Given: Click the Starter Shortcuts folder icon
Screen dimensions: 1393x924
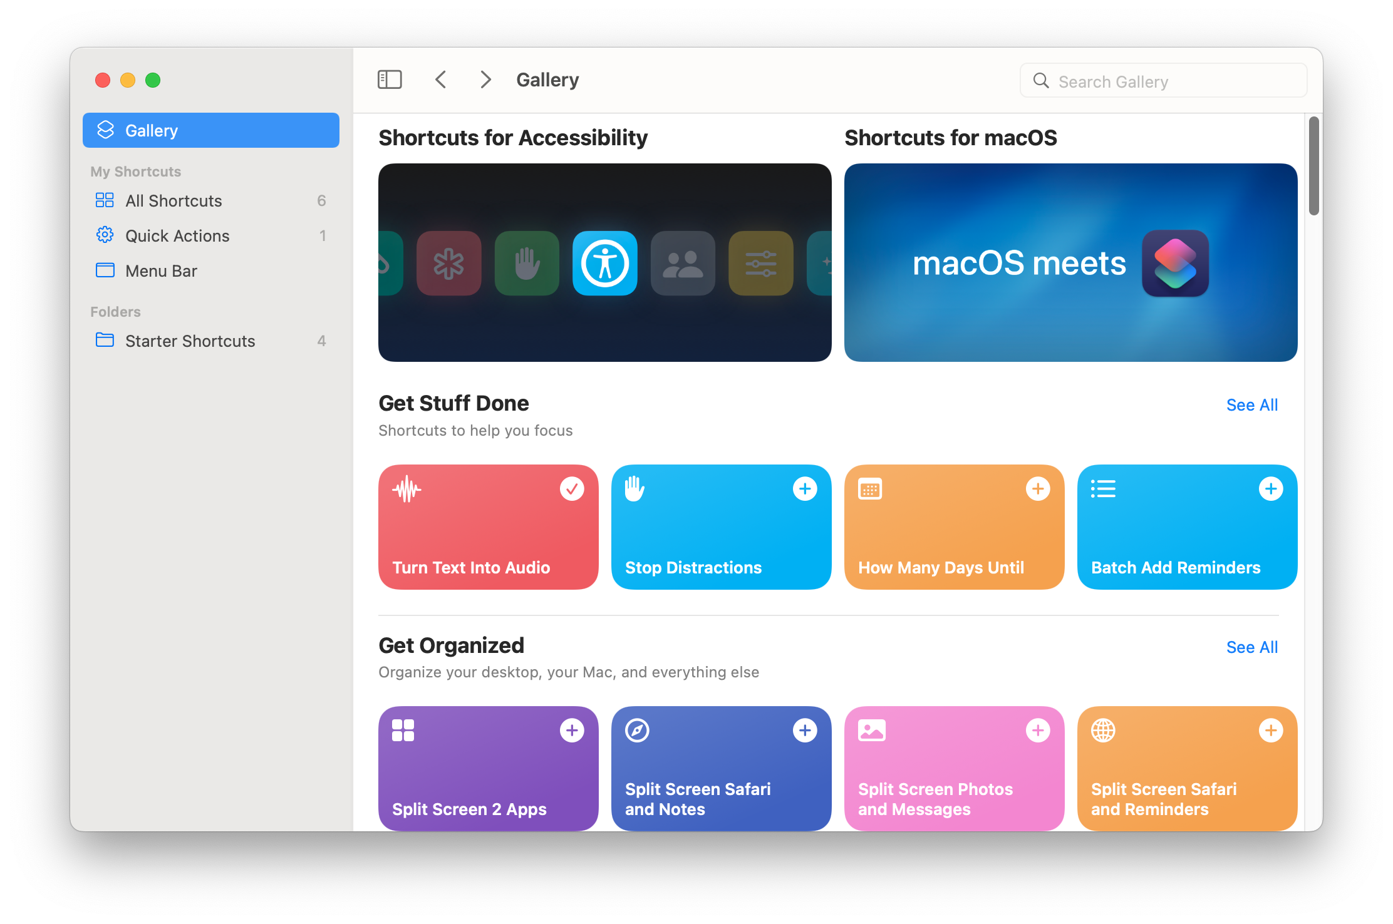Looking at the screenshot, I should tap(105, 341).
